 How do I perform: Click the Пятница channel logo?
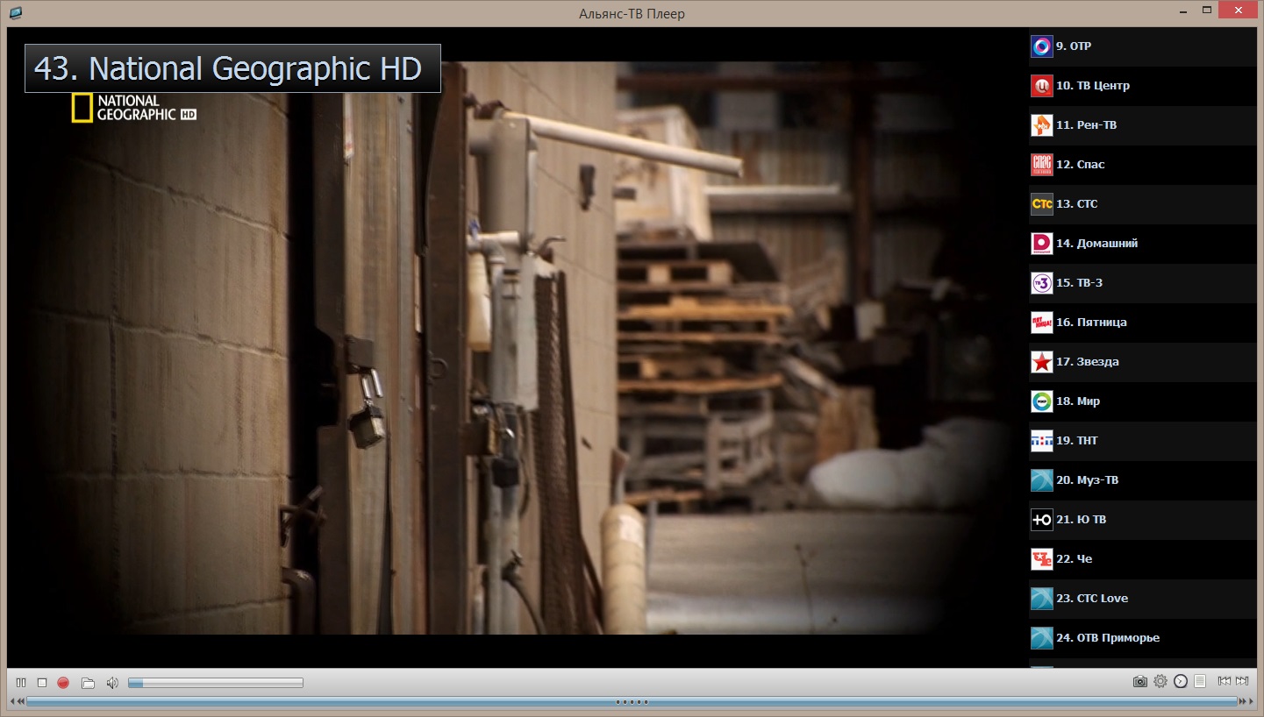1041,323
